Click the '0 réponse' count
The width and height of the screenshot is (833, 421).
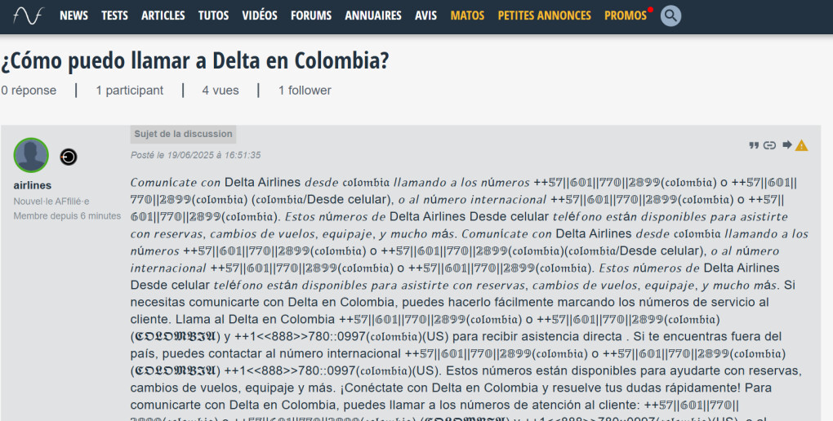[x=29, y=91]
